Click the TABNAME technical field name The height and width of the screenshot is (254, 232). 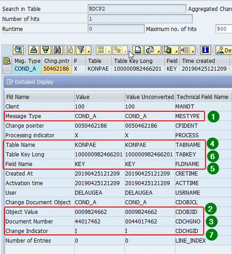point(188,145)
